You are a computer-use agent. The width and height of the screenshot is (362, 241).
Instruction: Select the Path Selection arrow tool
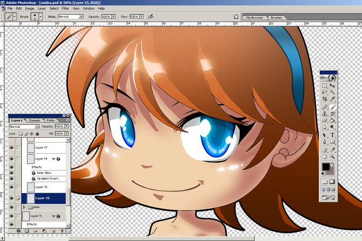pos(325,135)
